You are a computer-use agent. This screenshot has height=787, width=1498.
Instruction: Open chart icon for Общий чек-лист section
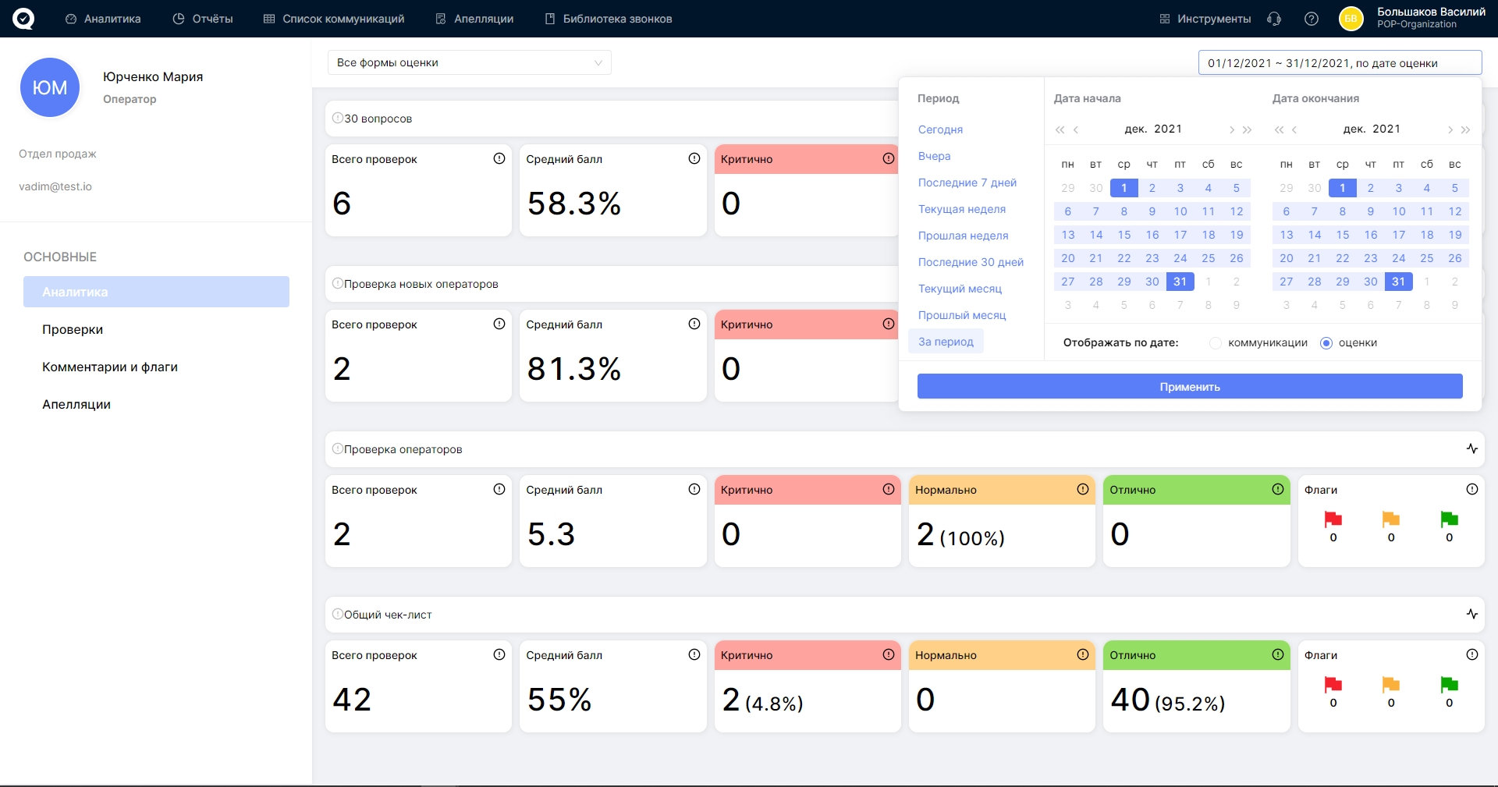[x=1471, y=614]
